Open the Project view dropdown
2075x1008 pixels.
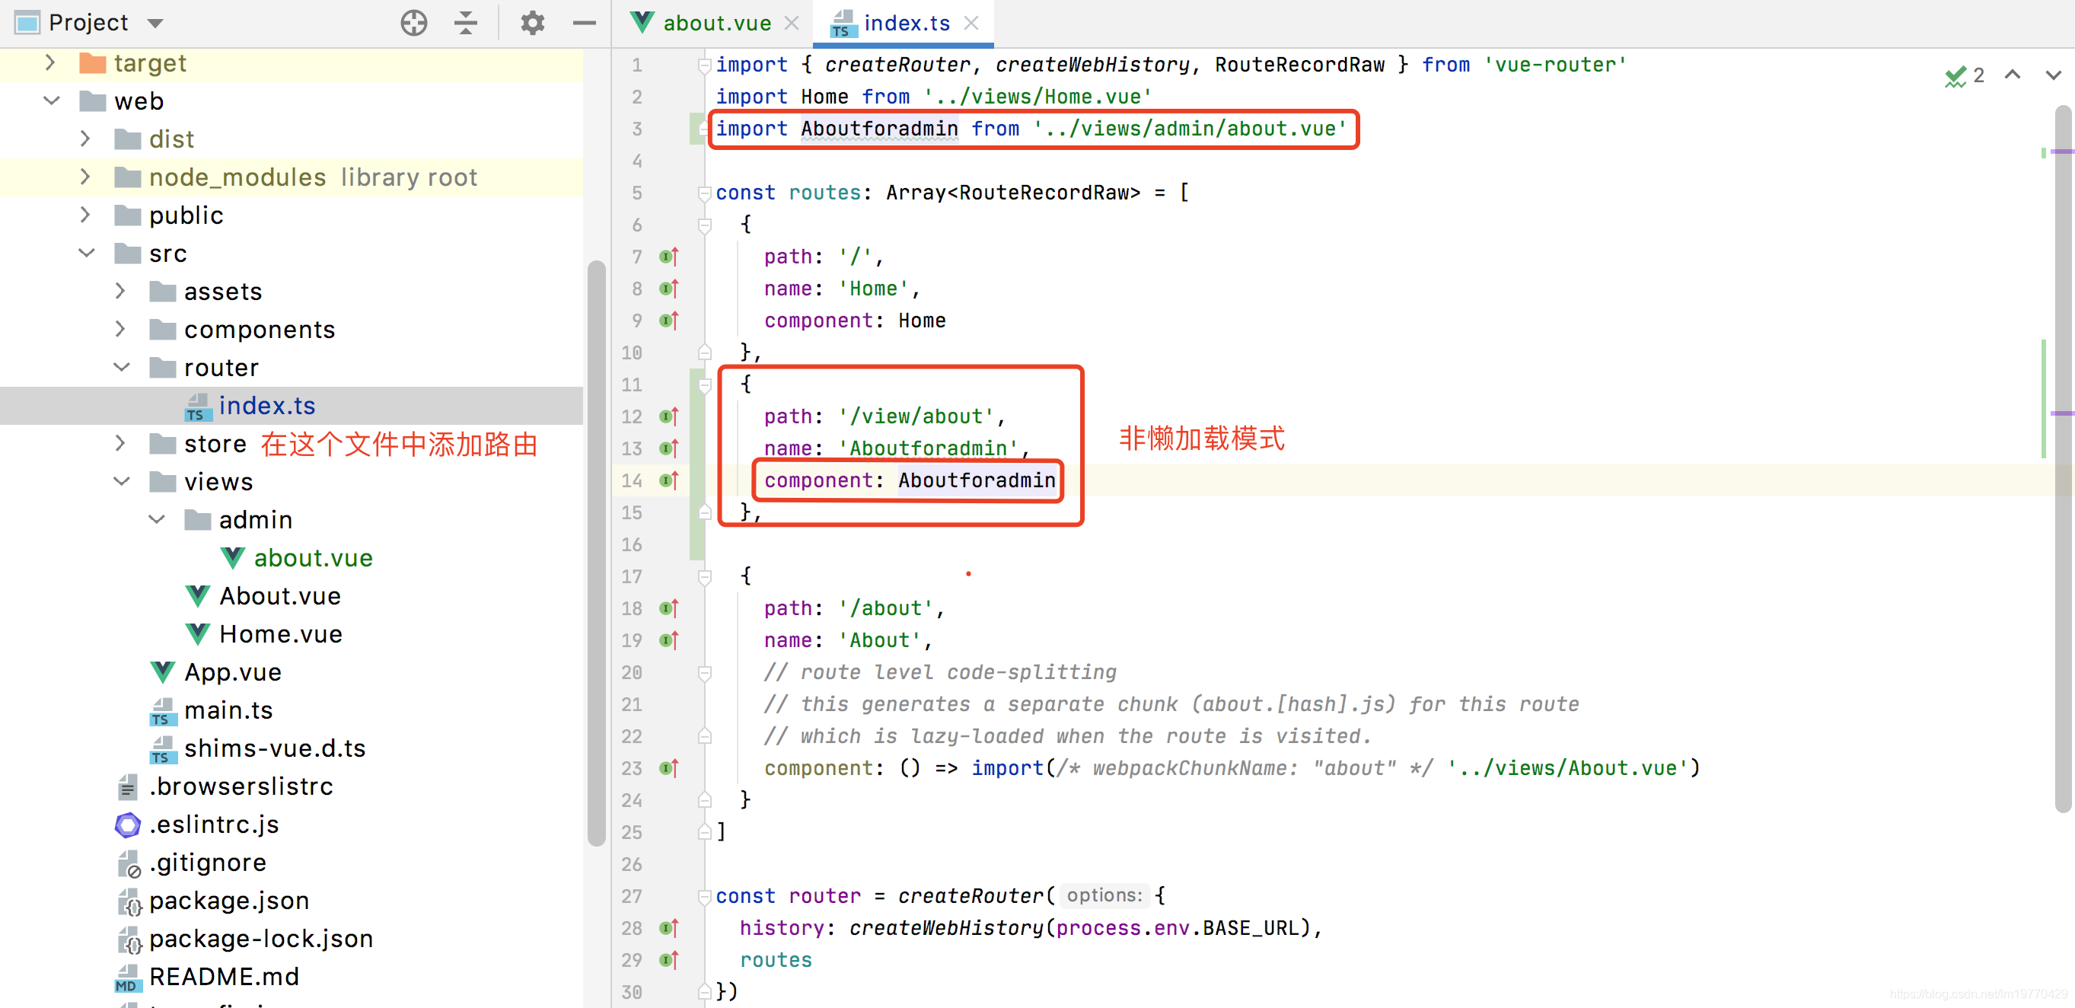155,23
